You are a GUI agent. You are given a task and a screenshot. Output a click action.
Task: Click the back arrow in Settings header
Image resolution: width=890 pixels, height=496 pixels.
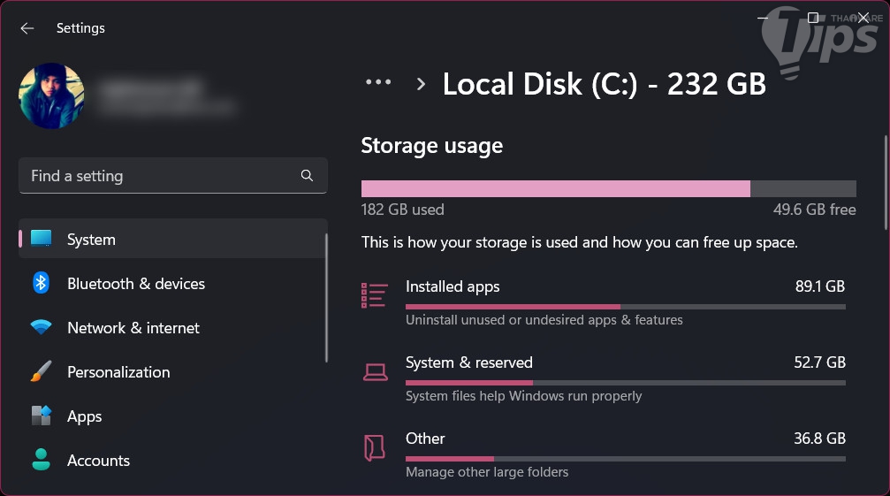27,28
